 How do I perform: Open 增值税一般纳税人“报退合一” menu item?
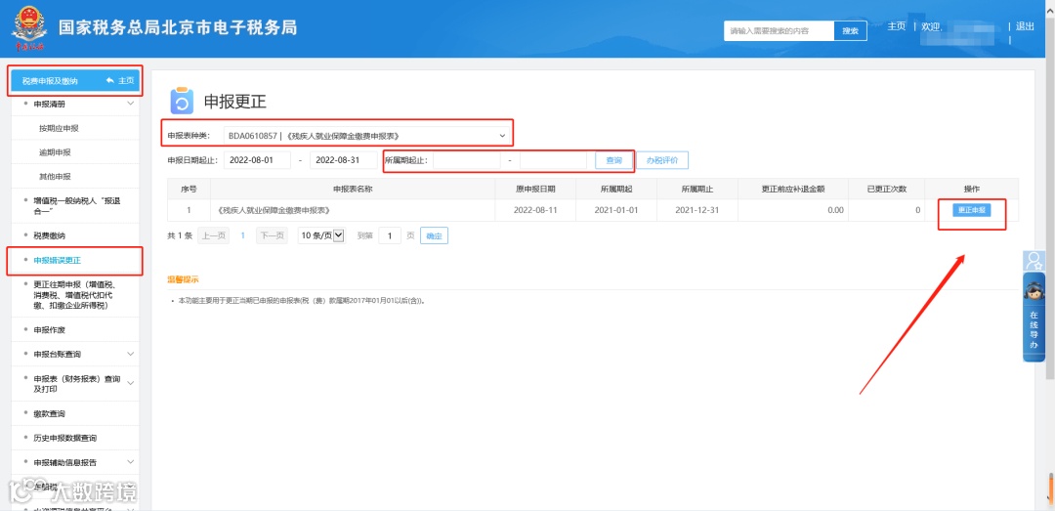pyautogui.click(x=77, y=205)
